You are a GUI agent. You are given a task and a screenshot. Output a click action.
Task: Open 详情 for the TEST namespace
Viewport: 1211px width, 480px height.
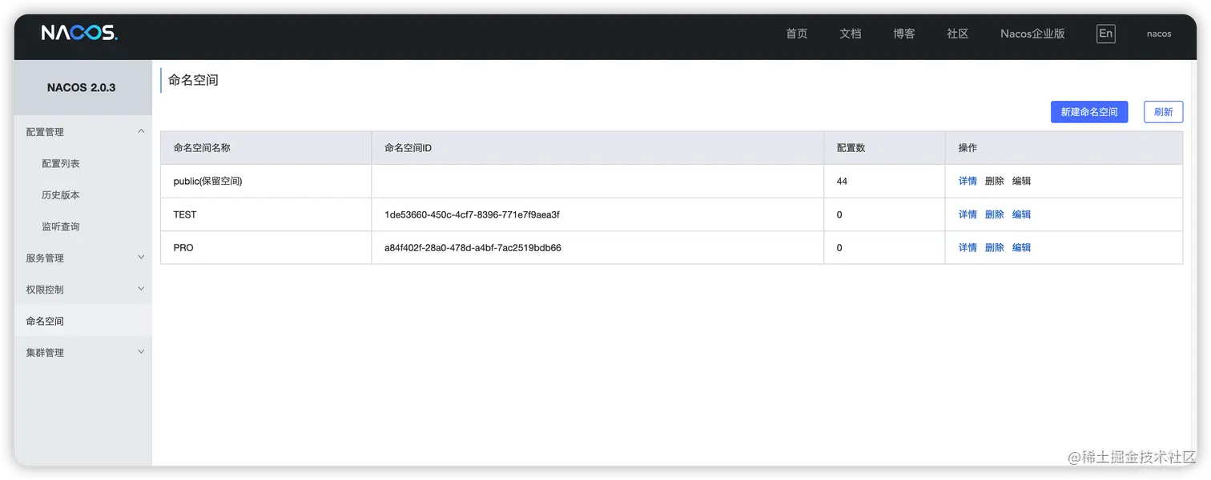[x=968, y=214]
